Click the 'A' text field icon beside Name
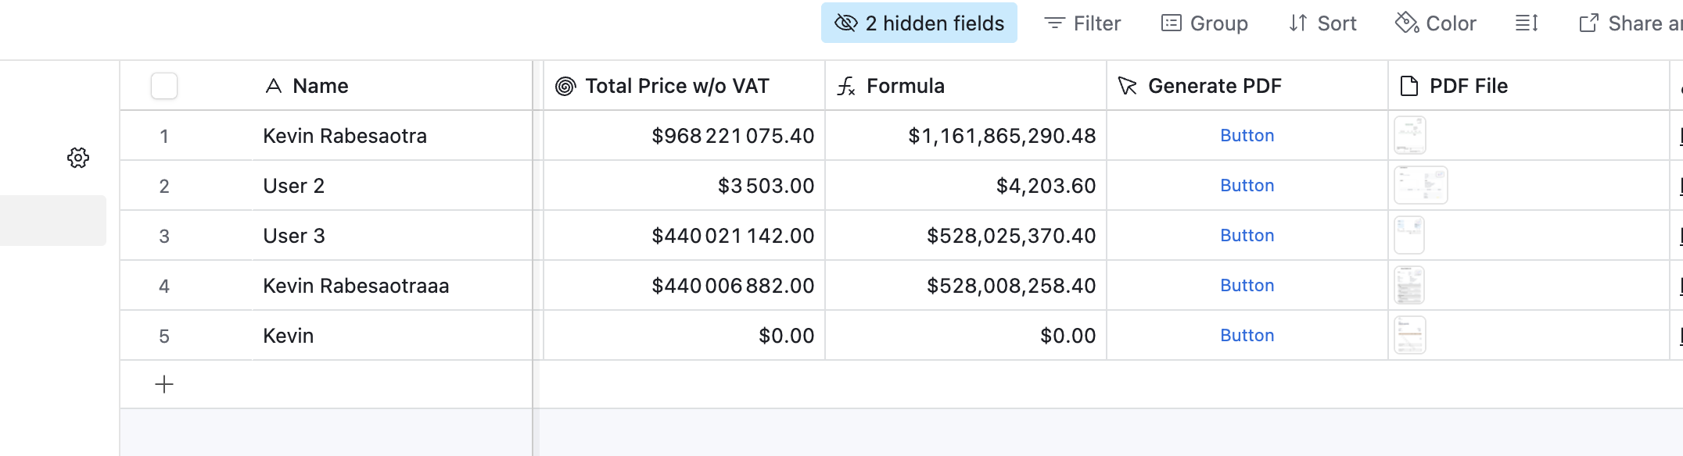This screenshot has width=1683, height=456. pos(273,86)
